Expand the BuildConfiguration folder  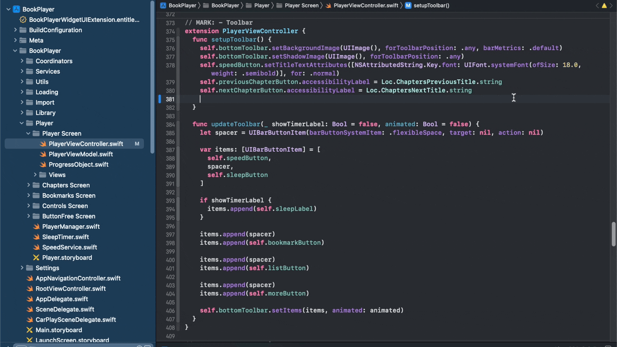pos(15,30)
